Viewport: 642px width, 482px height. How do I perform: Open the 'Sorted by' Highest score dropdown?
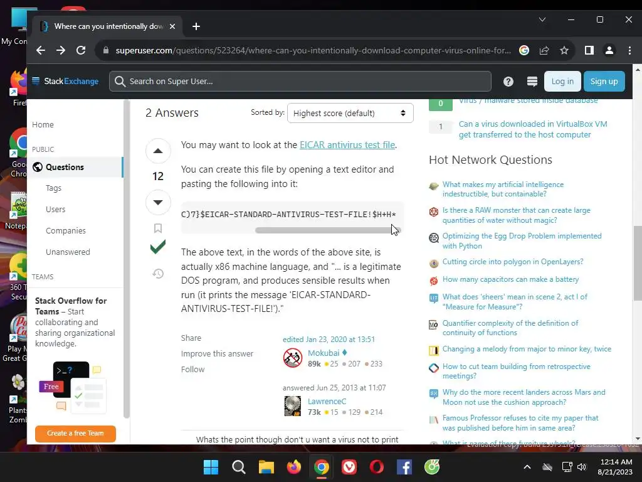[x=350, y=113]
